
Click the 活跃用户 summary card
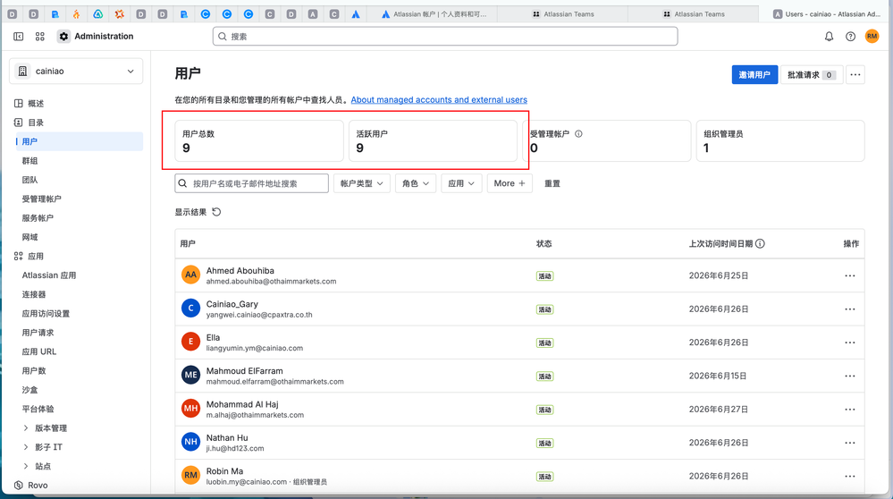433,140
